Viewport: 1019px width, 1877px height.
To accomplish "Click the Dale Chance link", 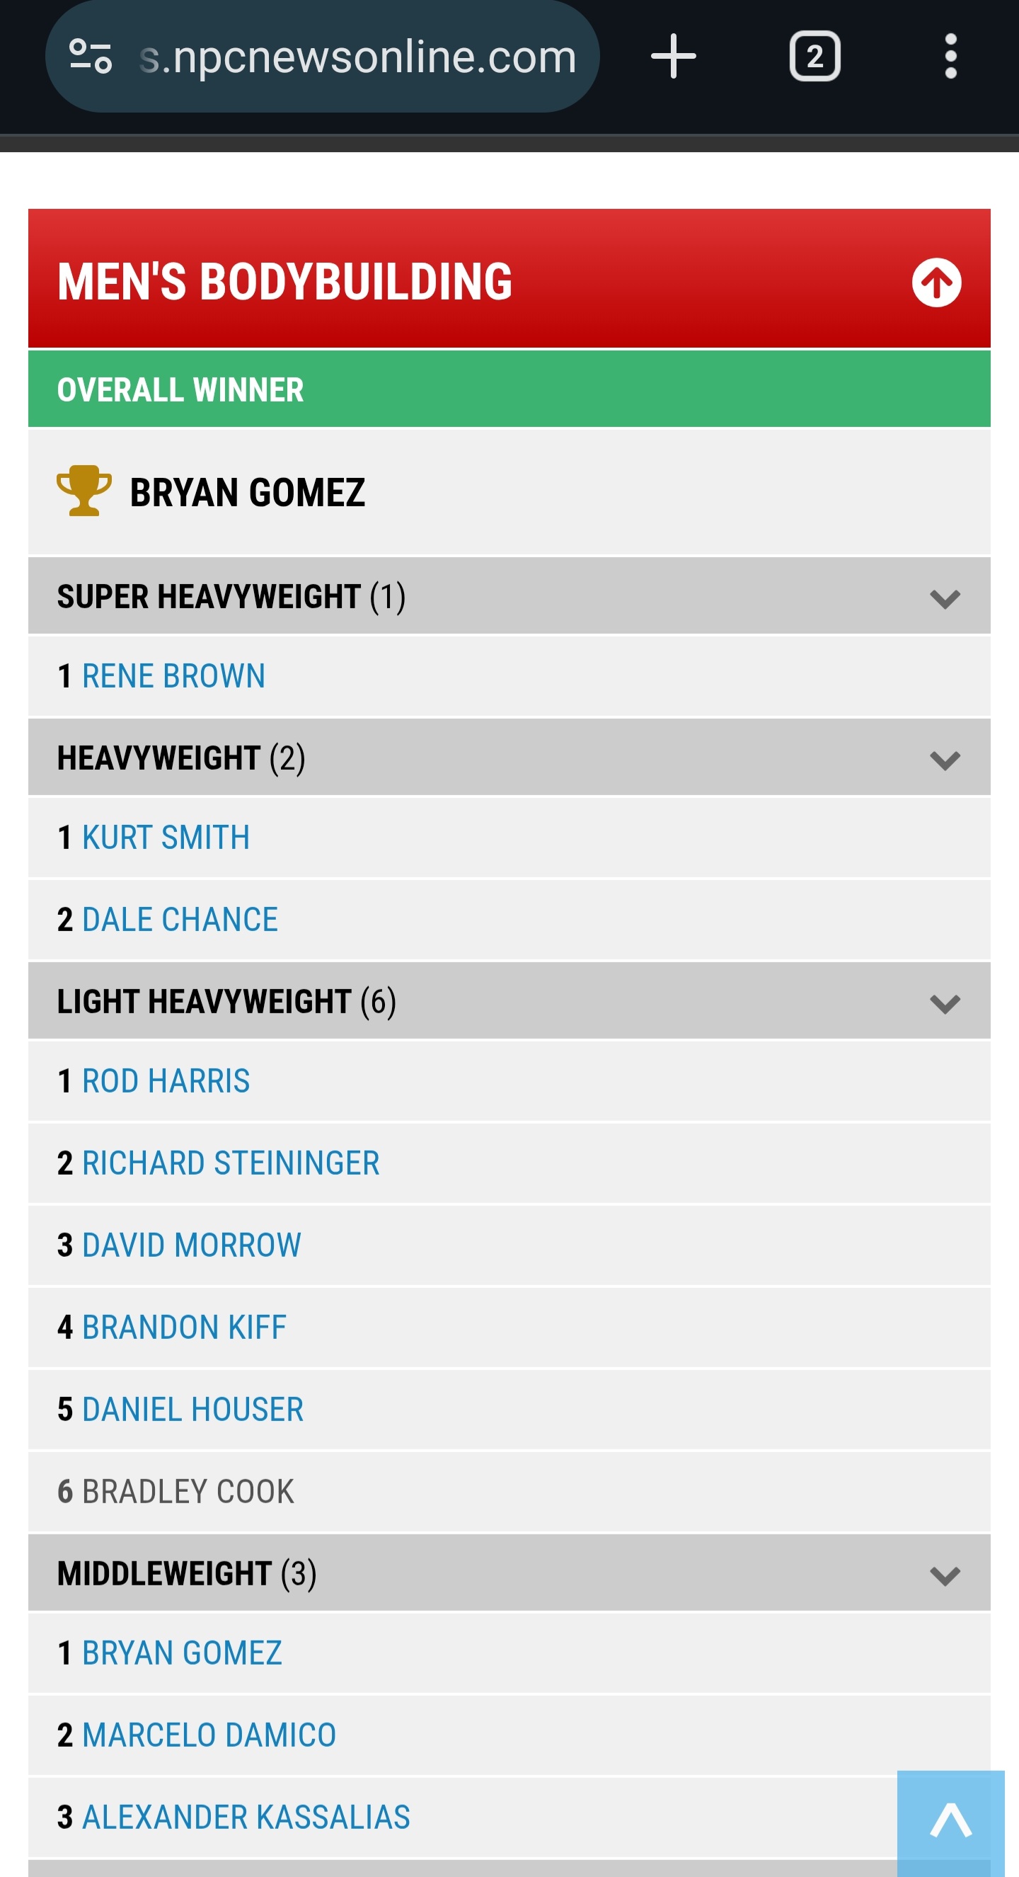I will 180,920.
